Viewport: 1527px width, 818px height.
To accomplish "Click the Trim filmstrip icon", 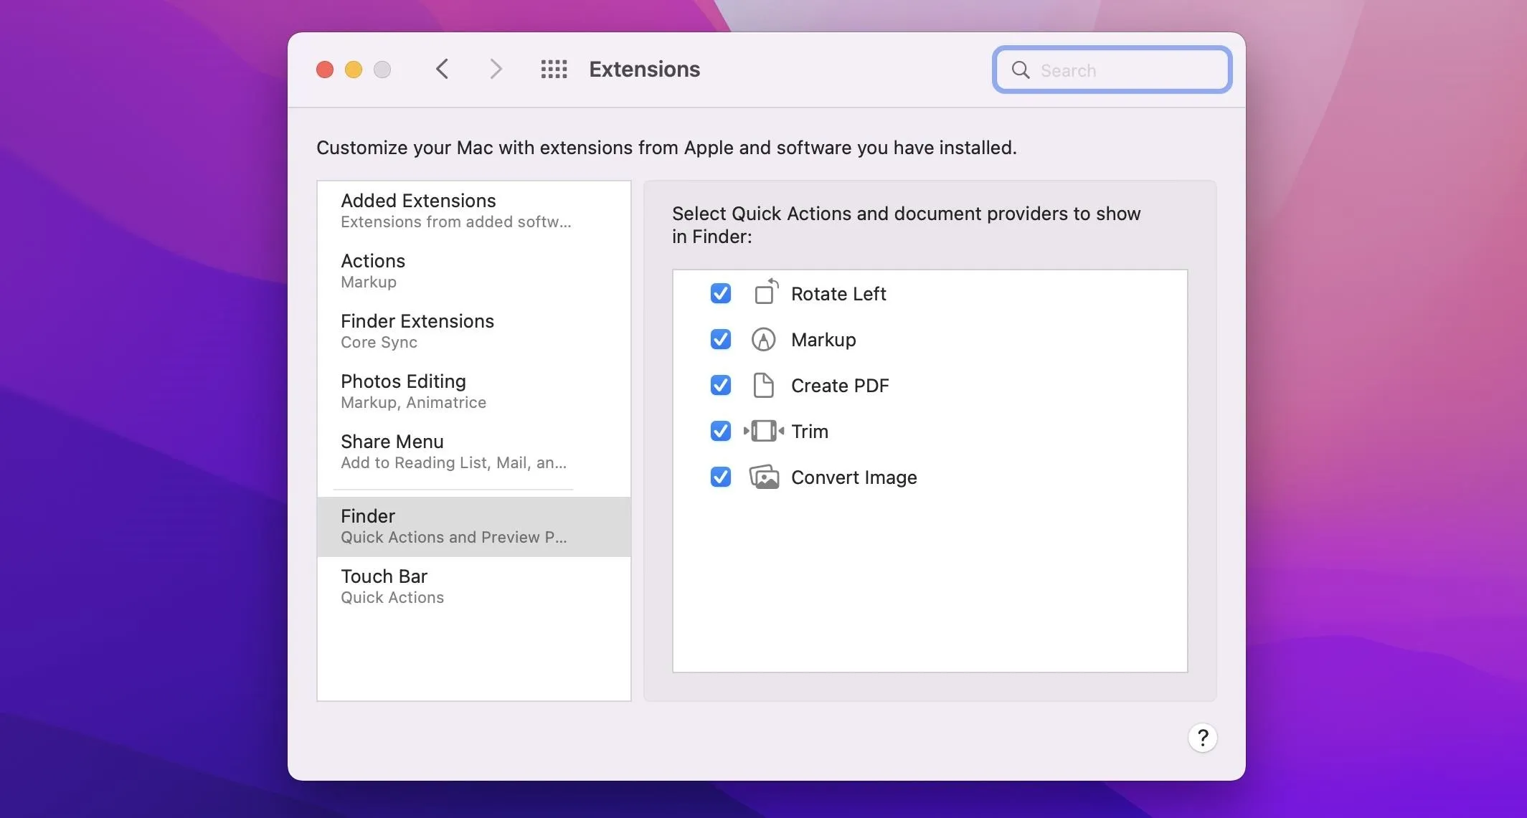I will (x=763, y=431).
